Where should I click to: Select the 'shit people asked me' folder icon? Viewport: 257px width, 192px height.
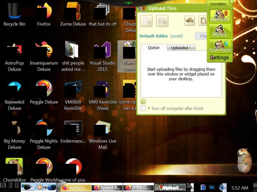pos(73,56)
